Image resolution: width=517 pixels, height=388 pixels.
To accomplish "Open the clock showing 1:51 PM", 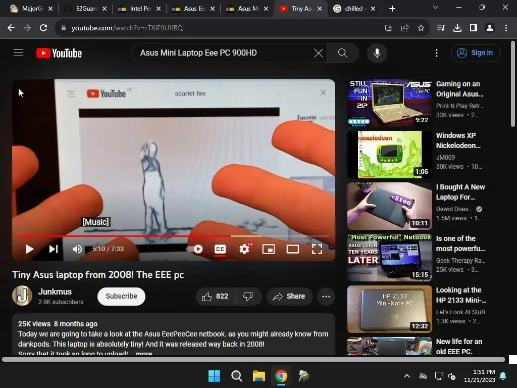I will tap(480, 376).
